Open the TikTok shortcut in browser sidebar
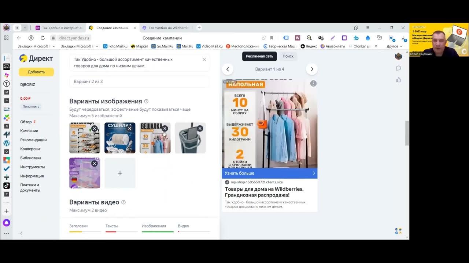 7,186
